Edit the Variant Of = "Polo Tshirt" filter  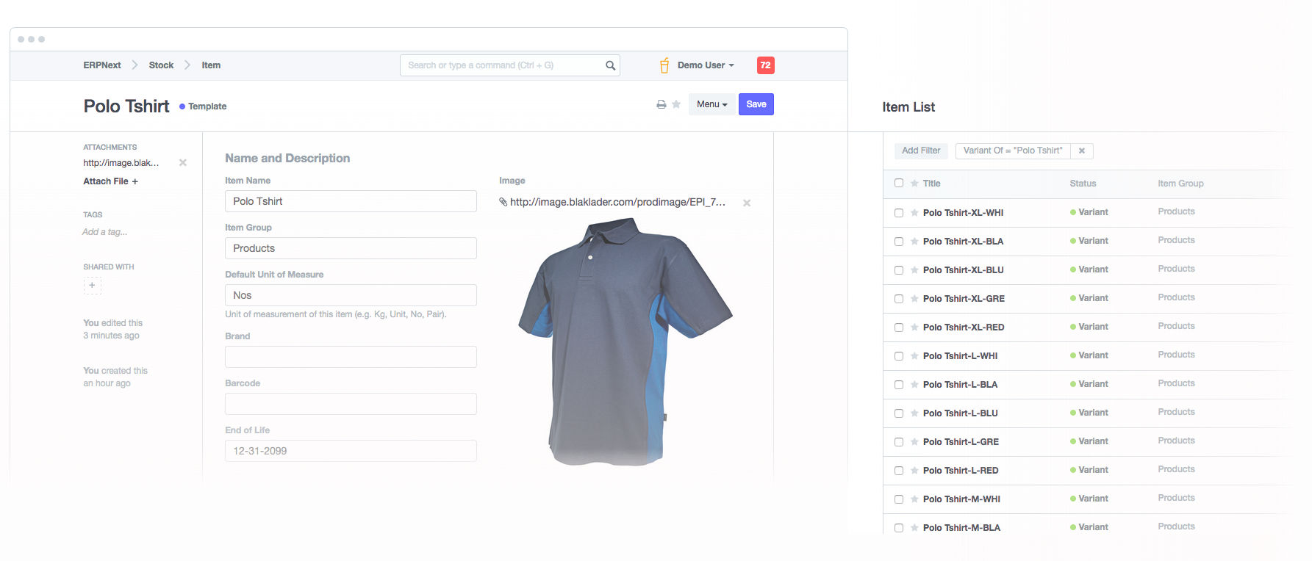[1013, 151]
